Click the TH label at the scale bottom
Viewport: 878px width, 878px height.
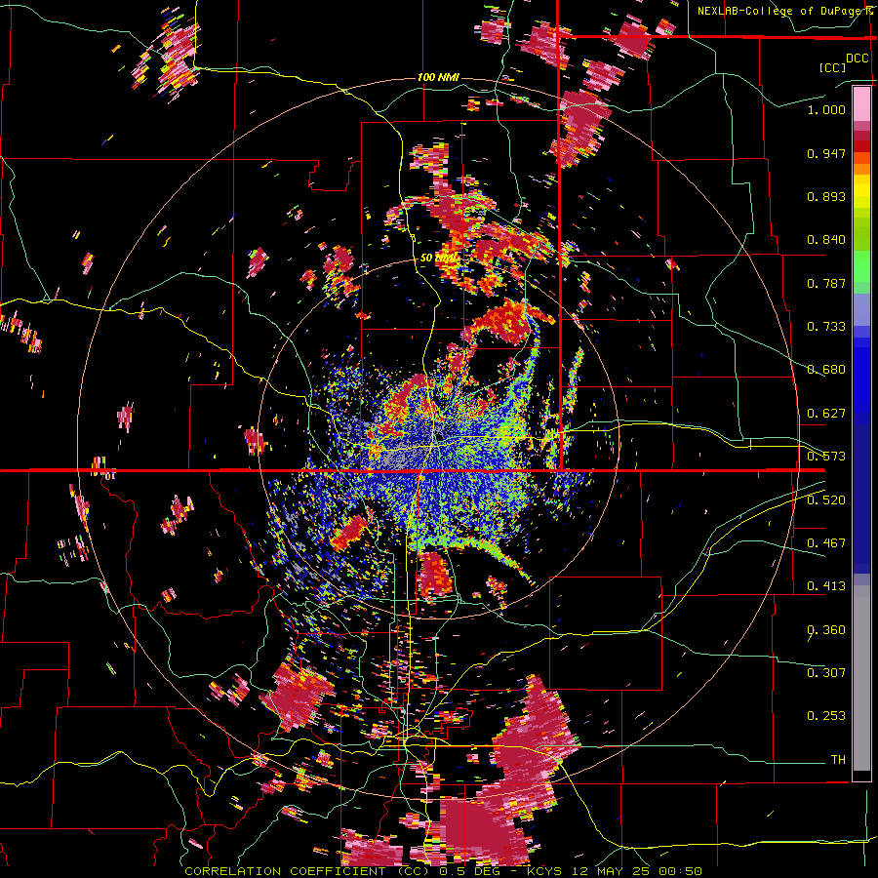pos(838,760)
